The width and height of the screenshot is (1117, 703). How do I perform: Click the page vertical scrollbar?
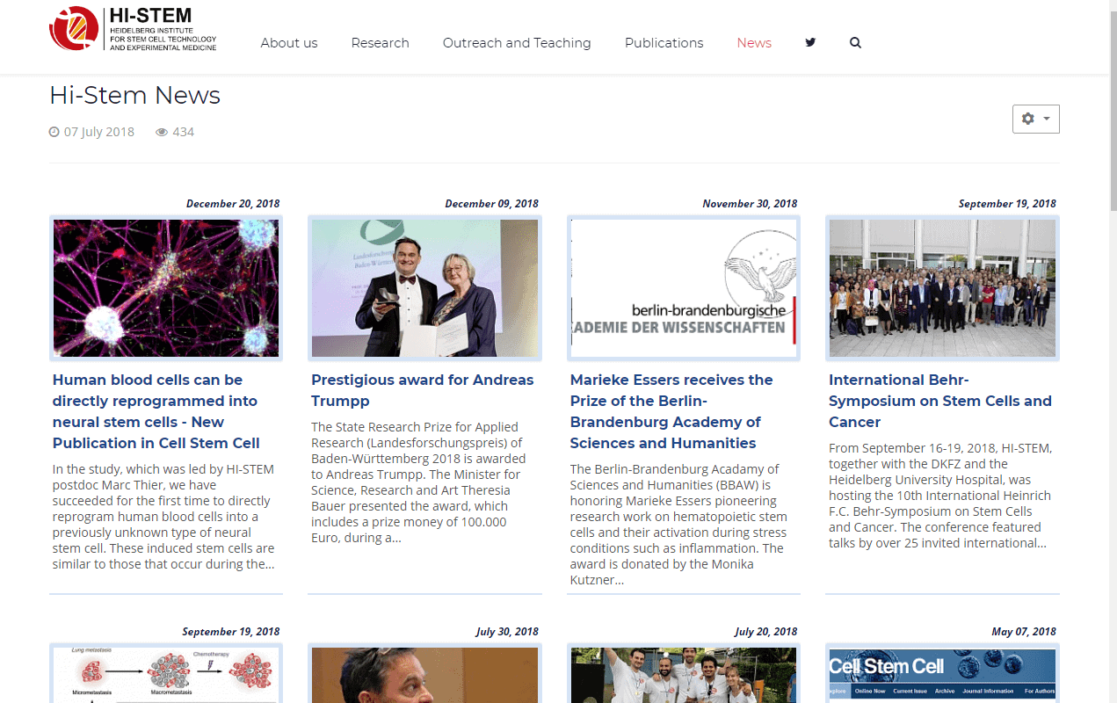click(x=1112, y=351)
